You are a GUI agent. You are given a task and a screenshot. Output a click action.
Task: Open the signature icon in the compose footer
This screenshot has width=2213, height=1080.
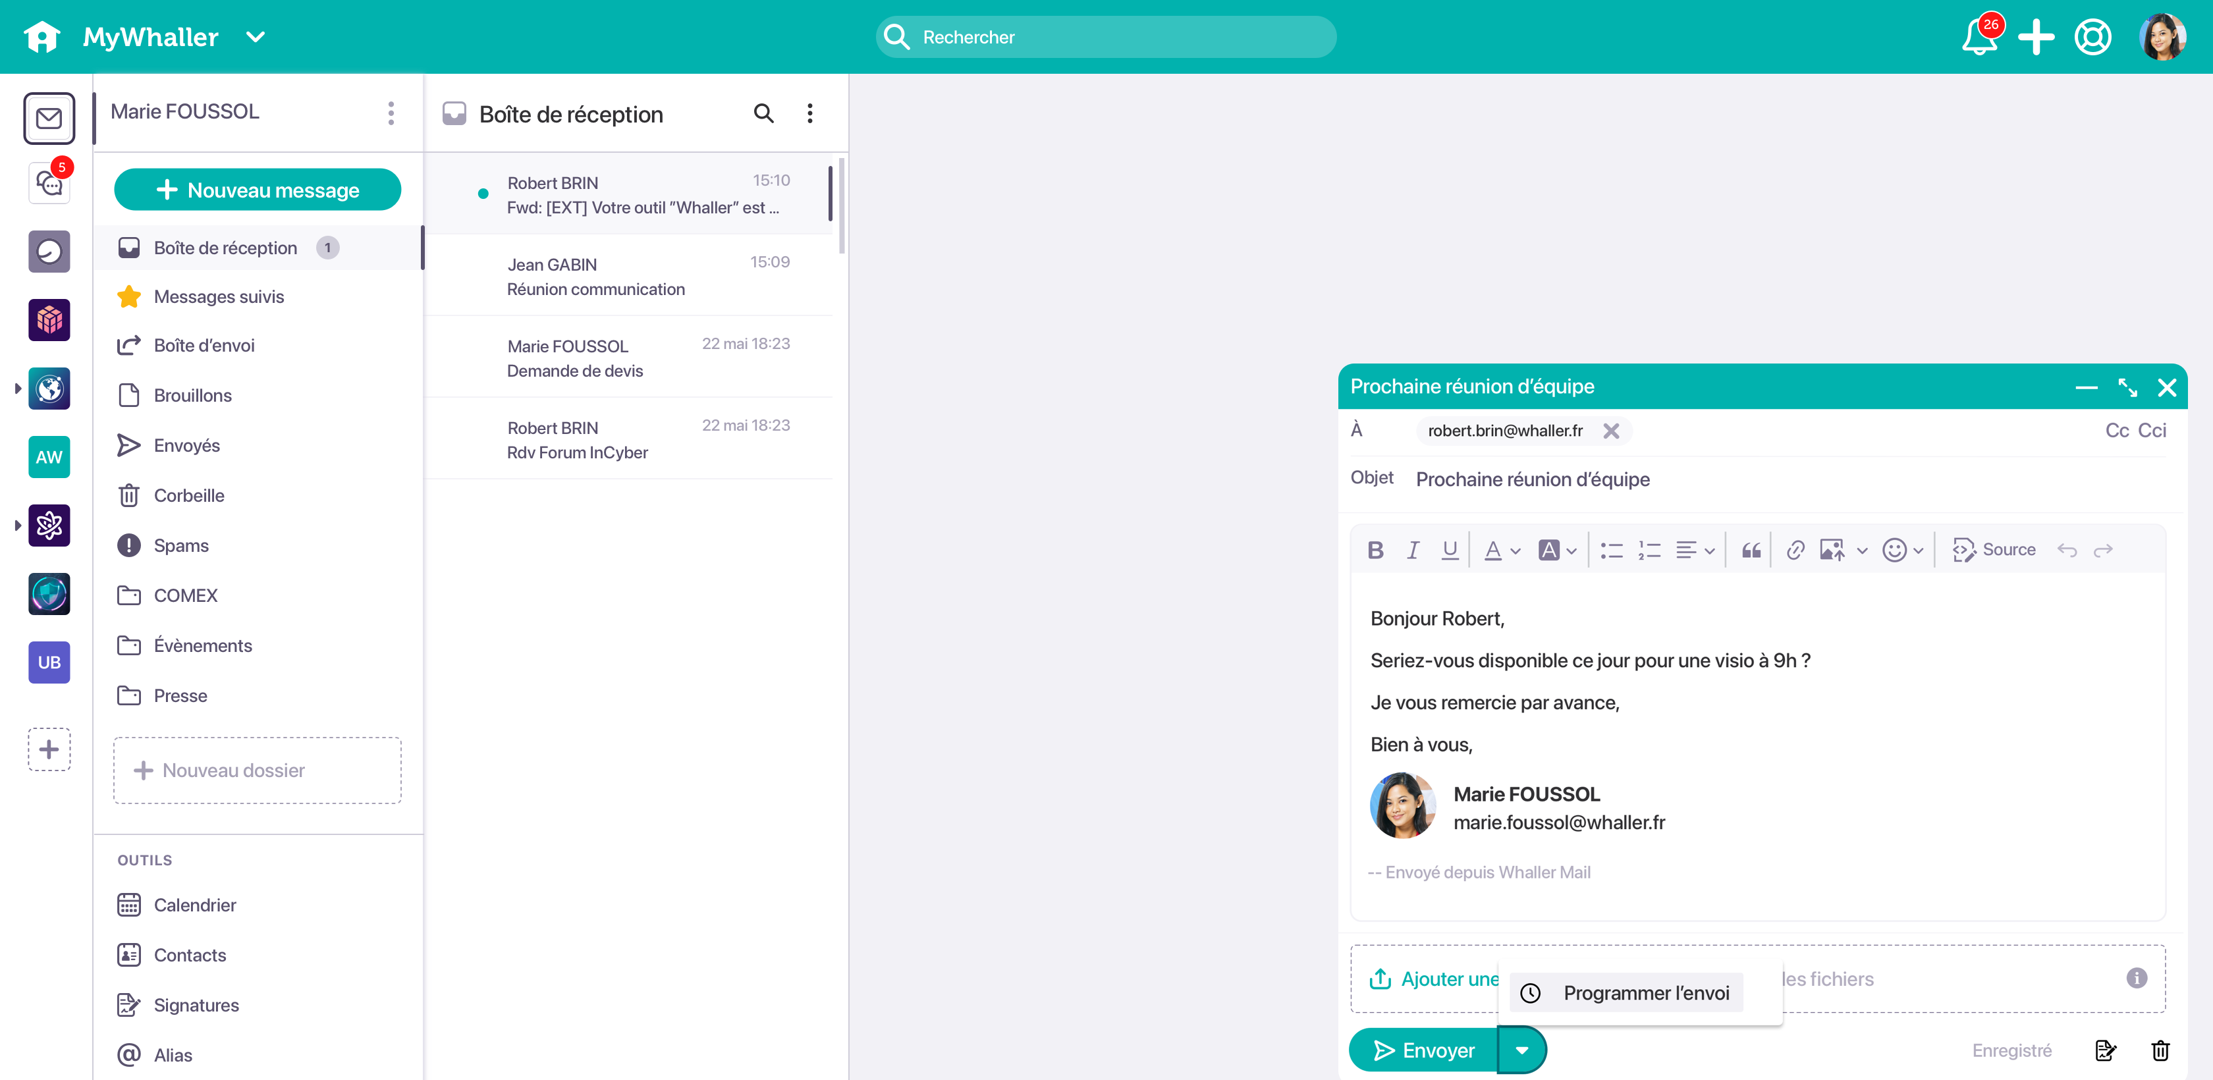2105,1050
